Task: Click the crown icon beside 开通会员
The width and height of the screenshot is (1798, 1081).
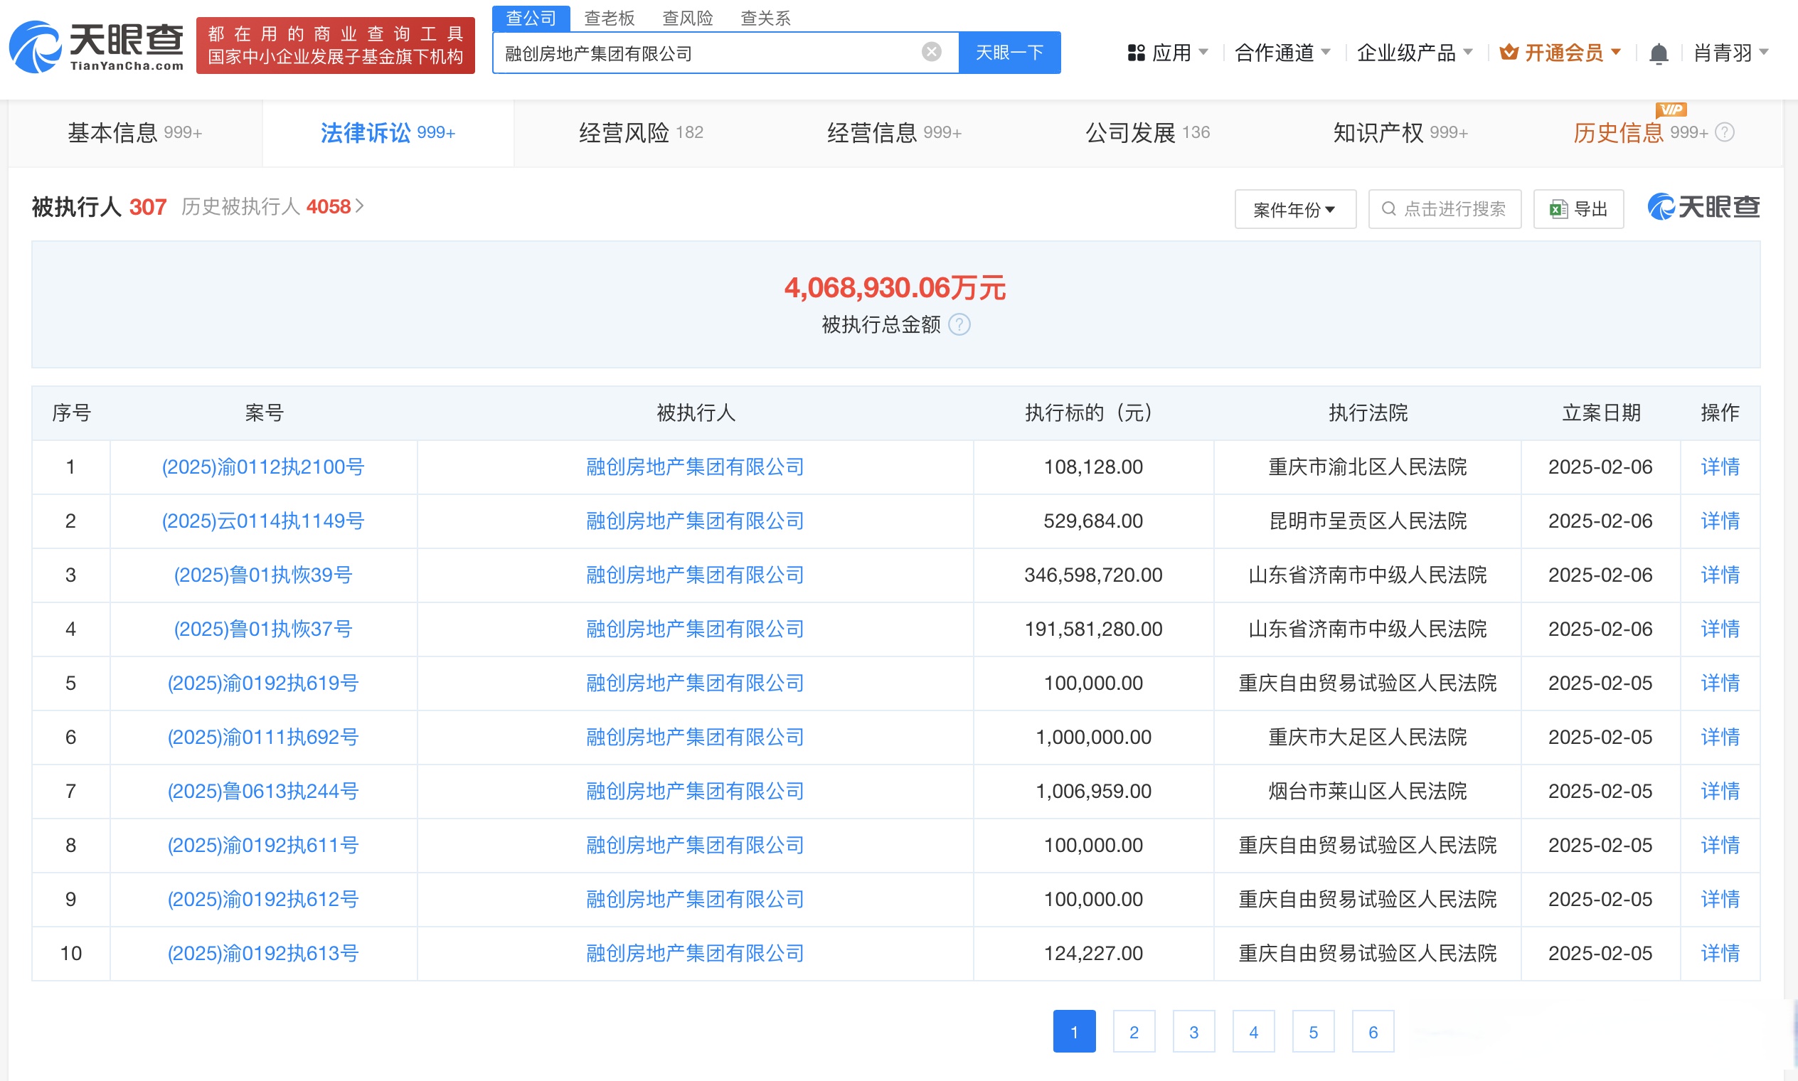Action: [x=1508, y=52]
